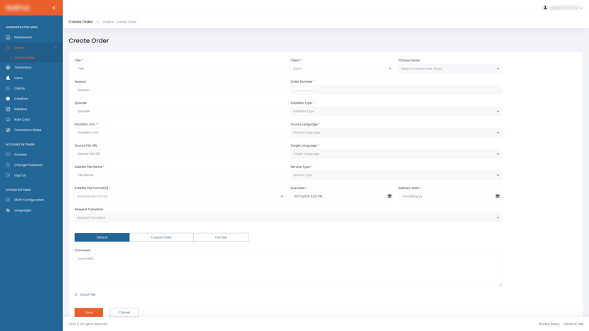589x331 pixels.
Task: Click the Save button
Action: [88, 312]
